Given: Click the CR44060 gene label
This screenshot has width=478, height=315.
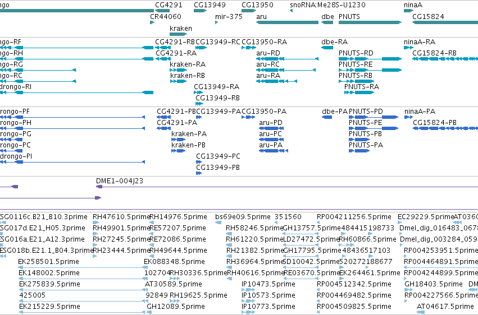Looking at the screenshot, I should (166, 16).
